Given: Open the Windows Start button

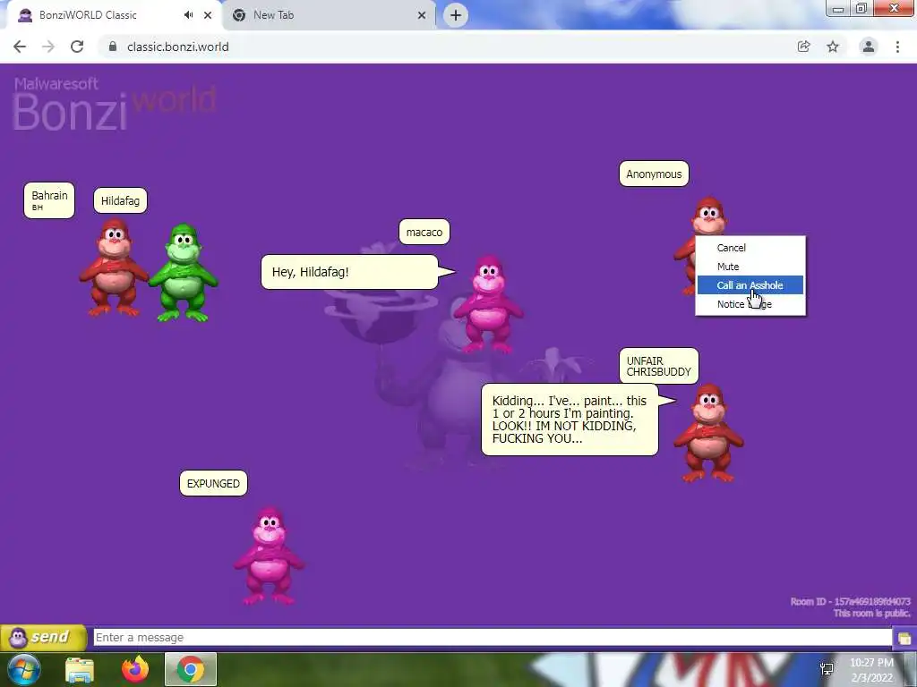Looking at the screenshot, I should [x=23, y=669].
